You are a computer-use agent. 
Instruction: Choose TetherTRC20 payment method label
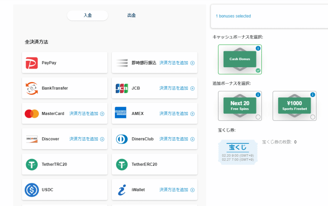(x=54, y=165)
